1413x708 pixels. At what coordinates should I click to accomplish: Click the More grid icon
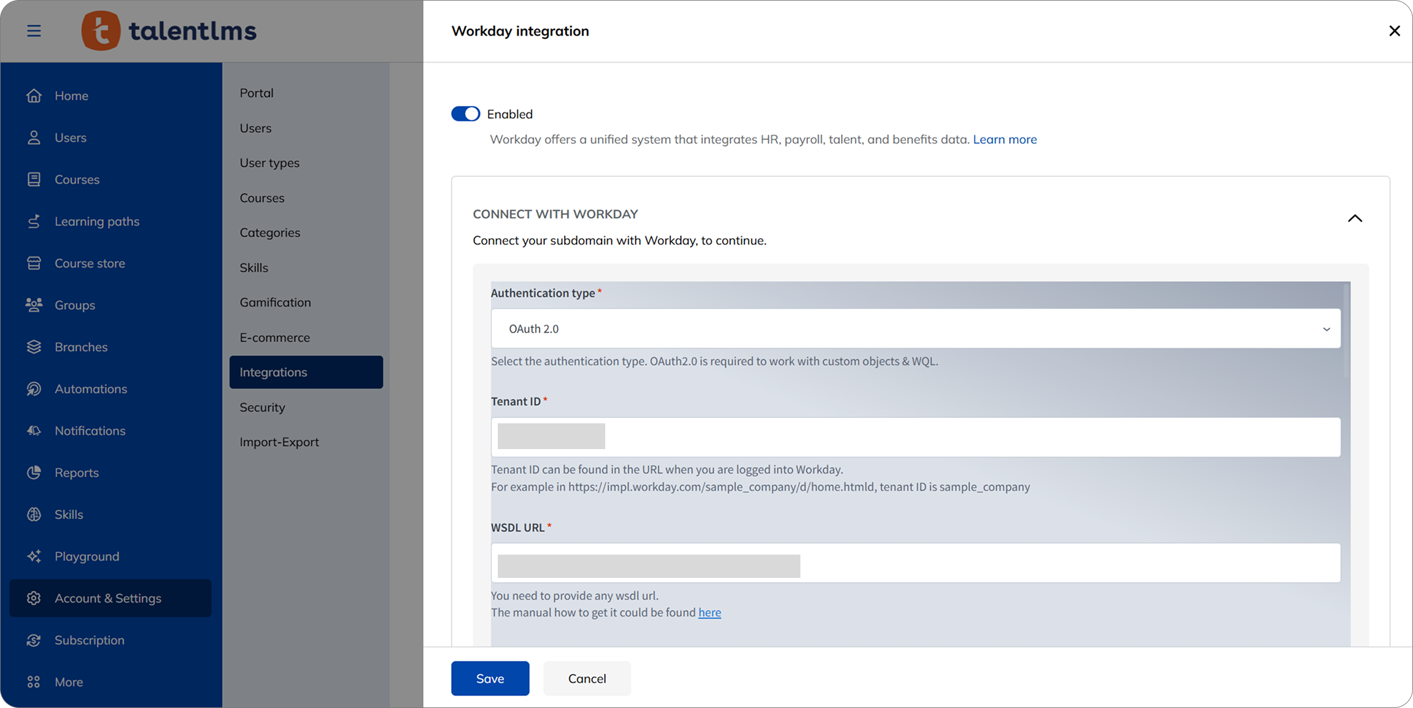[x=34, y=682]
